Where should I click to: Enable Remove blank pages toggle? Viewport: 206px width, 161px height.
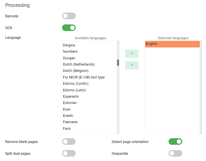[x=69, y=142]
